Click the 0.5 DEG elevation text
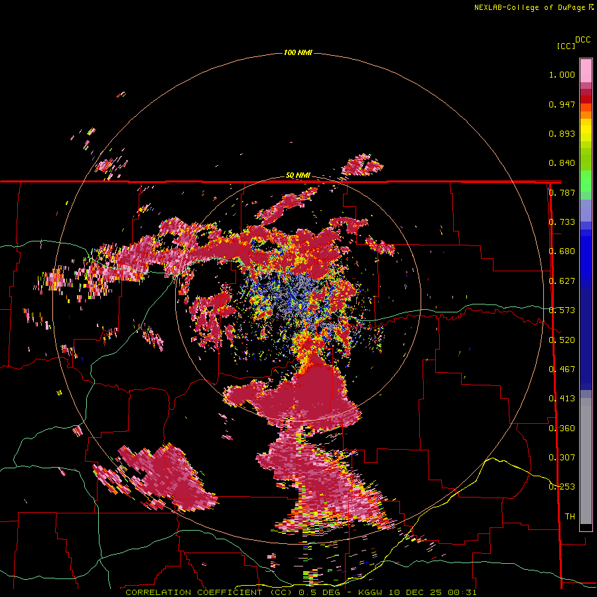The image size is (597, 597). pos(320,592)
